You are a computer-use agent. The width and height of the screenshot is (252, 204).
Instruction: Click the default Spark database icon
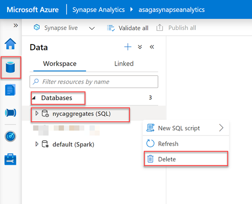pyautogui.click(x=45, y=144)
